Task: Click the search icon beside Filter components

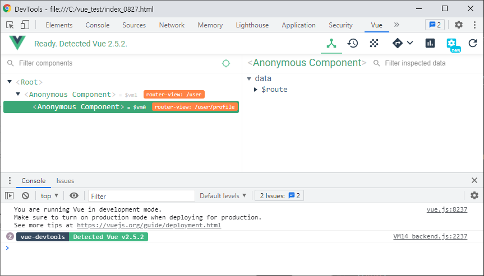Action: [x=11, y=63]
